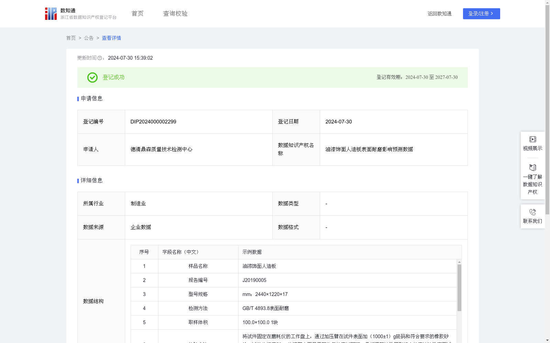The height and width of the screenshot is (343, 550).
Task: Open the 查询校验 navigation tab
Action: 175,14
